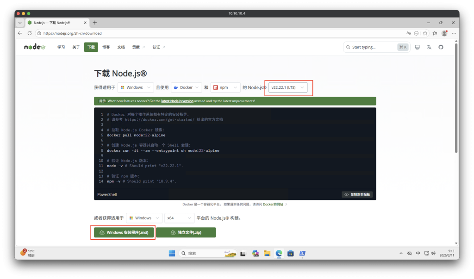Click the language translation icon in site header
Image resolution: width=474 pixels, height=279 pixels.
pyautogui.click(x=429, y=47)
